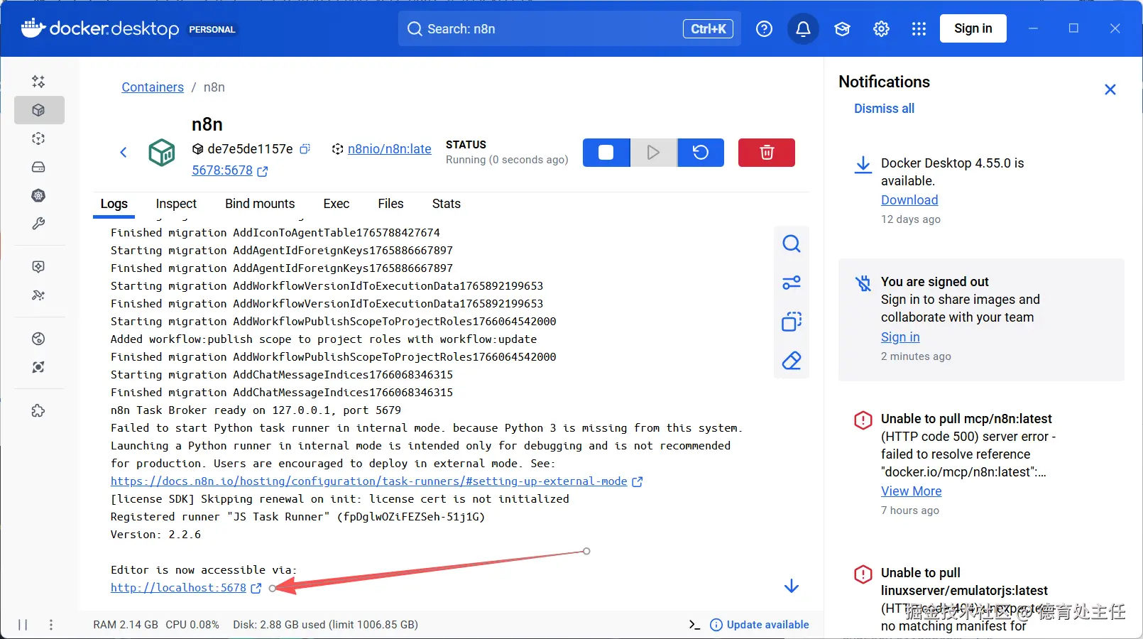The image size is (1143, 639).
Task: Open Extensions puzzle-piece icon in the sidebar
Action: (38, 410)
